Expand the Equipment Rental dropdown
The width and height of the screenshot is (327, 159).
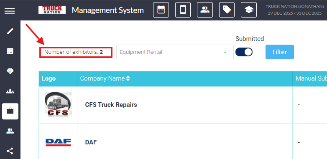click(175, 52)
